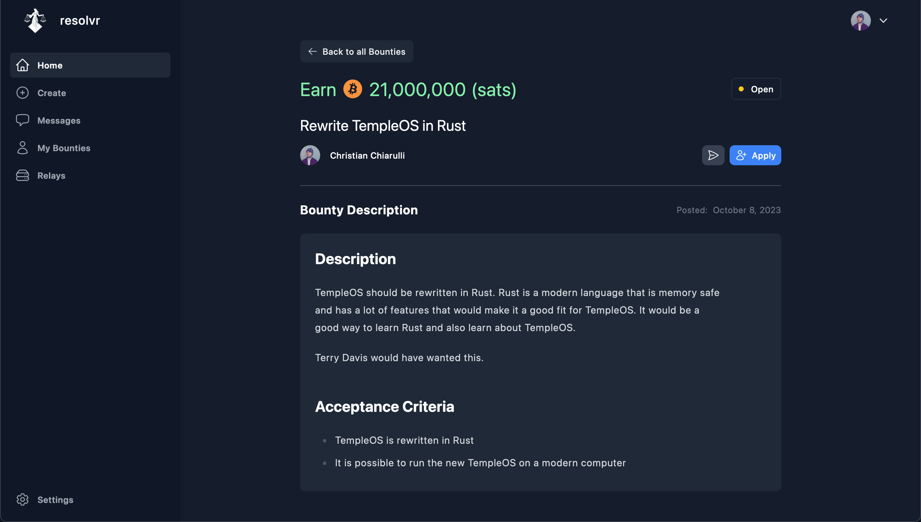Click the Relays server icon
The image size is (921, 522).
[23, 175]
